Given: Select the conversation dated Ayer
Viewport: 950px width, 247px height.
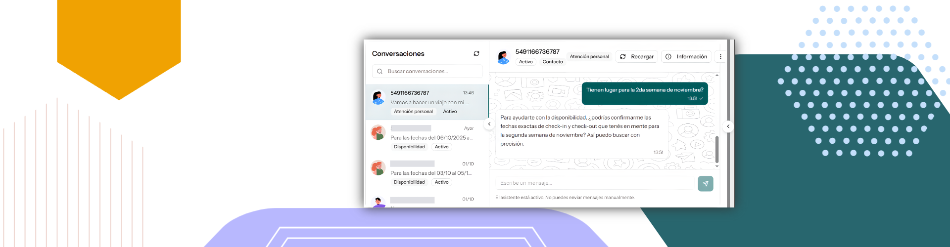Looking at the screenshot, I should (x=427, y=138).
